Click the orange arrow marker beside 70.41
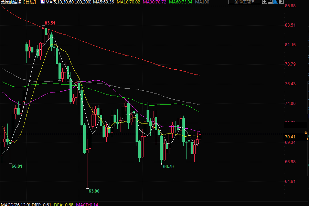The width and height of the screenshot is (309, 206). pos(306,133)
